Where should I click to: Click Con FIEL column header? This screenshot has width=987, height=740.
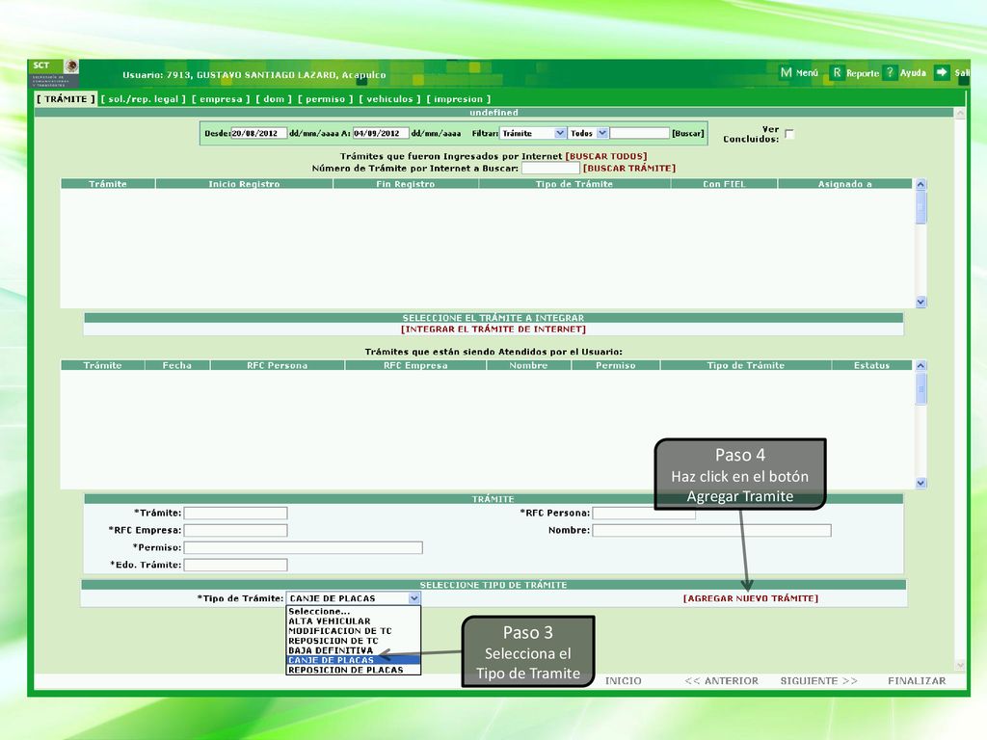tap(724, 184)
